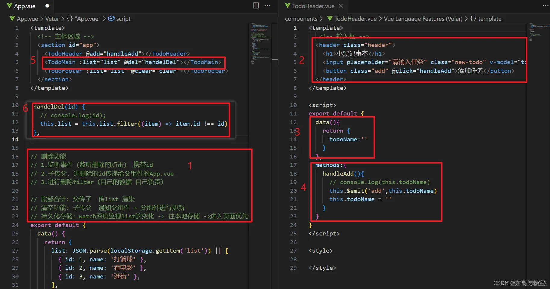Open the script breadcrumb in App.vue editor

[x=120, y=19]
